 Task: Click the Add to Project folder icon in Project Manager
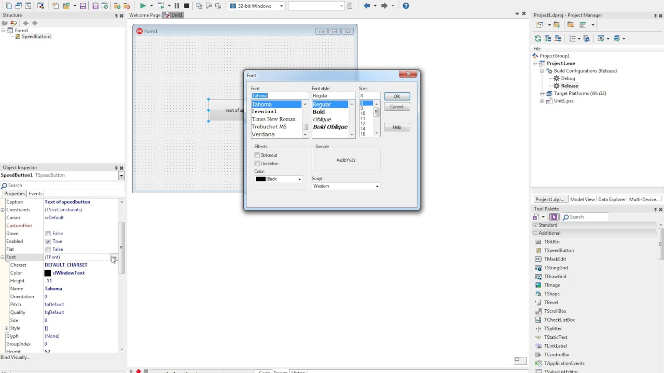pyautogui.click(x=557, y=25)
